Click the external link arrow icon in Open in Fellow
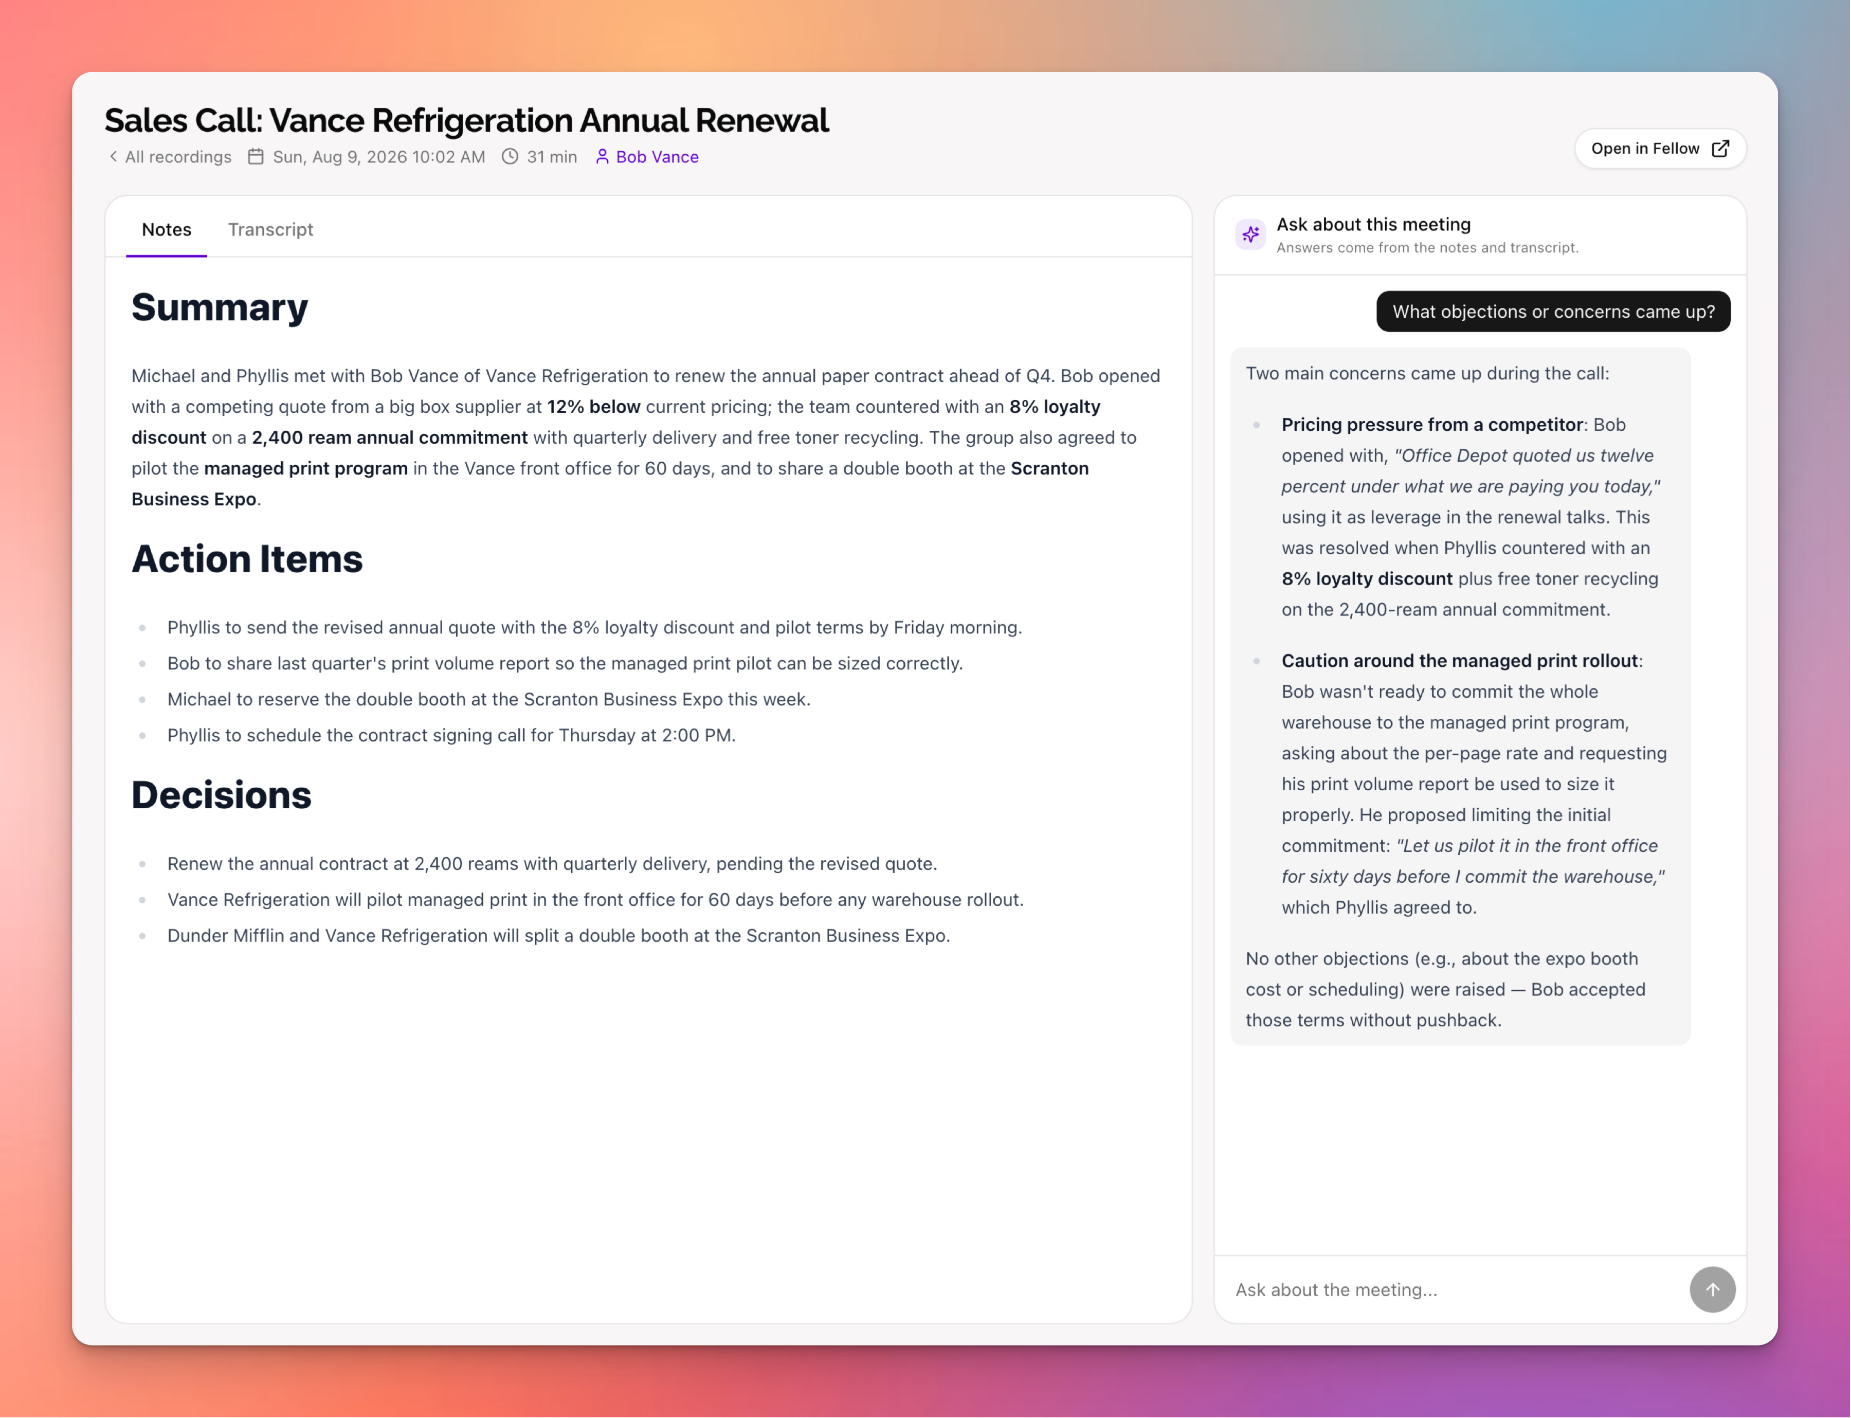 coord(1720,149)
